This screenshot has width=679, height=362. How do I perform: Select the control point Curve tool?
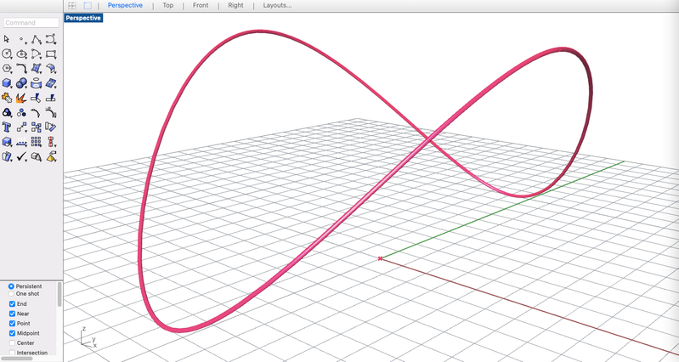(51, 39)
